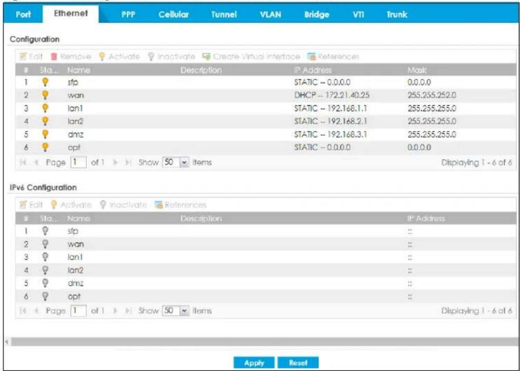Click the yellow status bulb for lan1

45,108
